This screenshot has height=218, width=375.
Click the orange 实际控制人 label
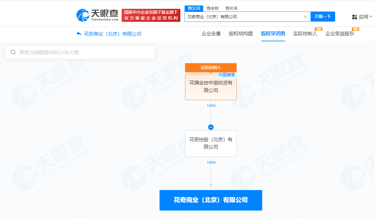[x=211, y=68]
